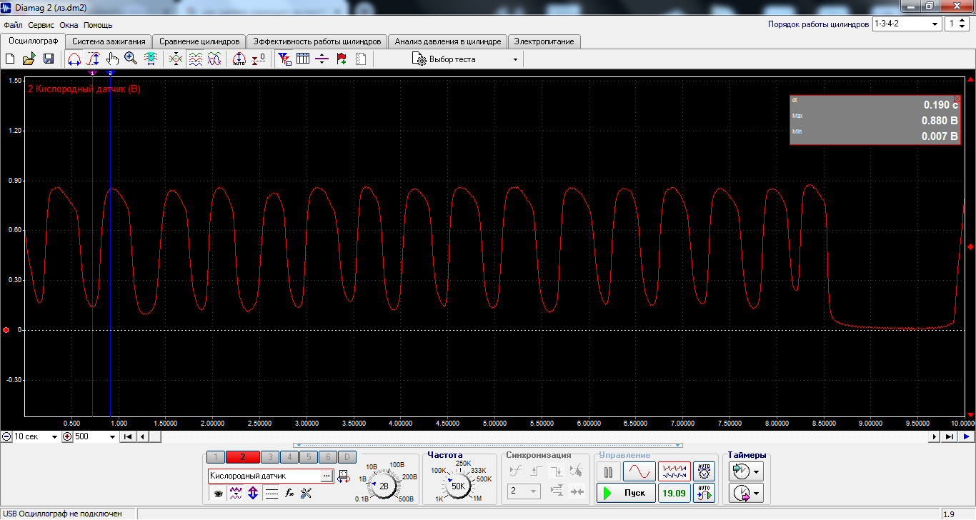Open the checklist report icon

coord(360,59)
